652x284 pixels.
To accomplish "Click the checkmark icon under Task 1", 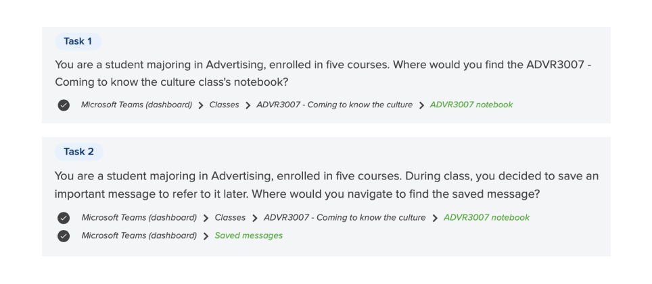I will click(x=64, y=105).
